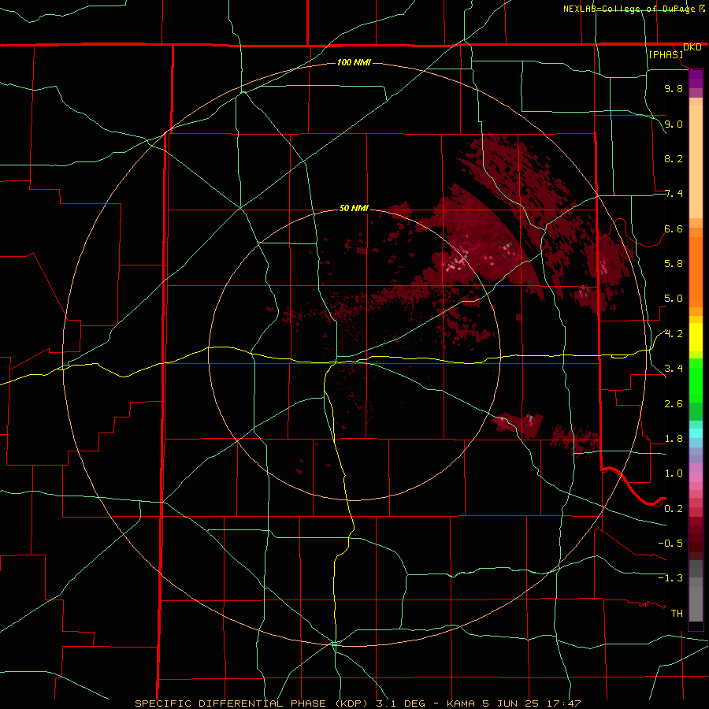Click the 4.2 value on color scale
This screenshot has height=709, width=709.
click(674, 334)
